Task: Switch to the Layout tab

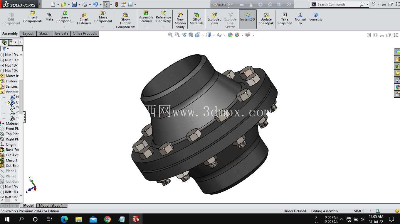Action: click(x=28, y=33)
